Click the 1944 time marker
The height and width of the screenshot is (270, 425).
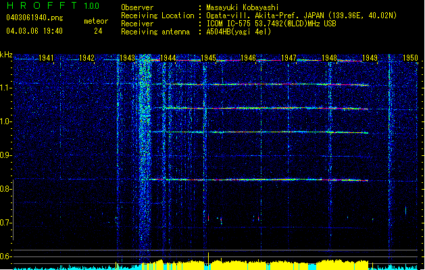pos(168,57)
